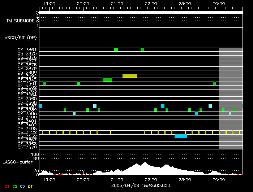Click the leftmost cyan marker on OS_3387 row
This screenshot has width=253, height=192.
coord(41,106)
